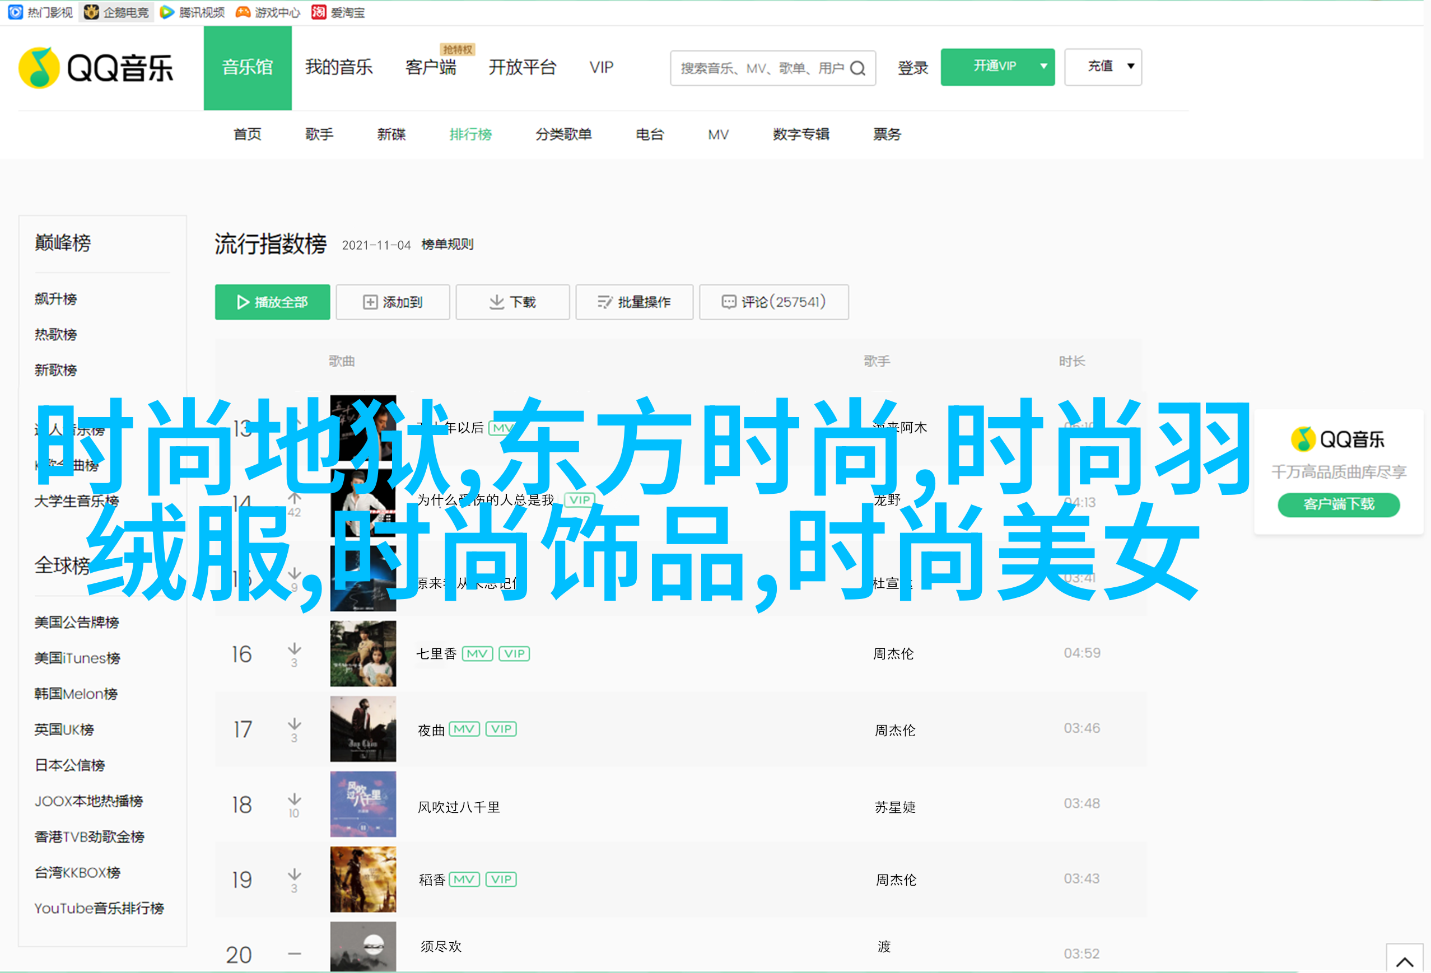Open the 抢特权 badge above 客户端
Viewport: 1431px width, 973px height.
point(458,49)
